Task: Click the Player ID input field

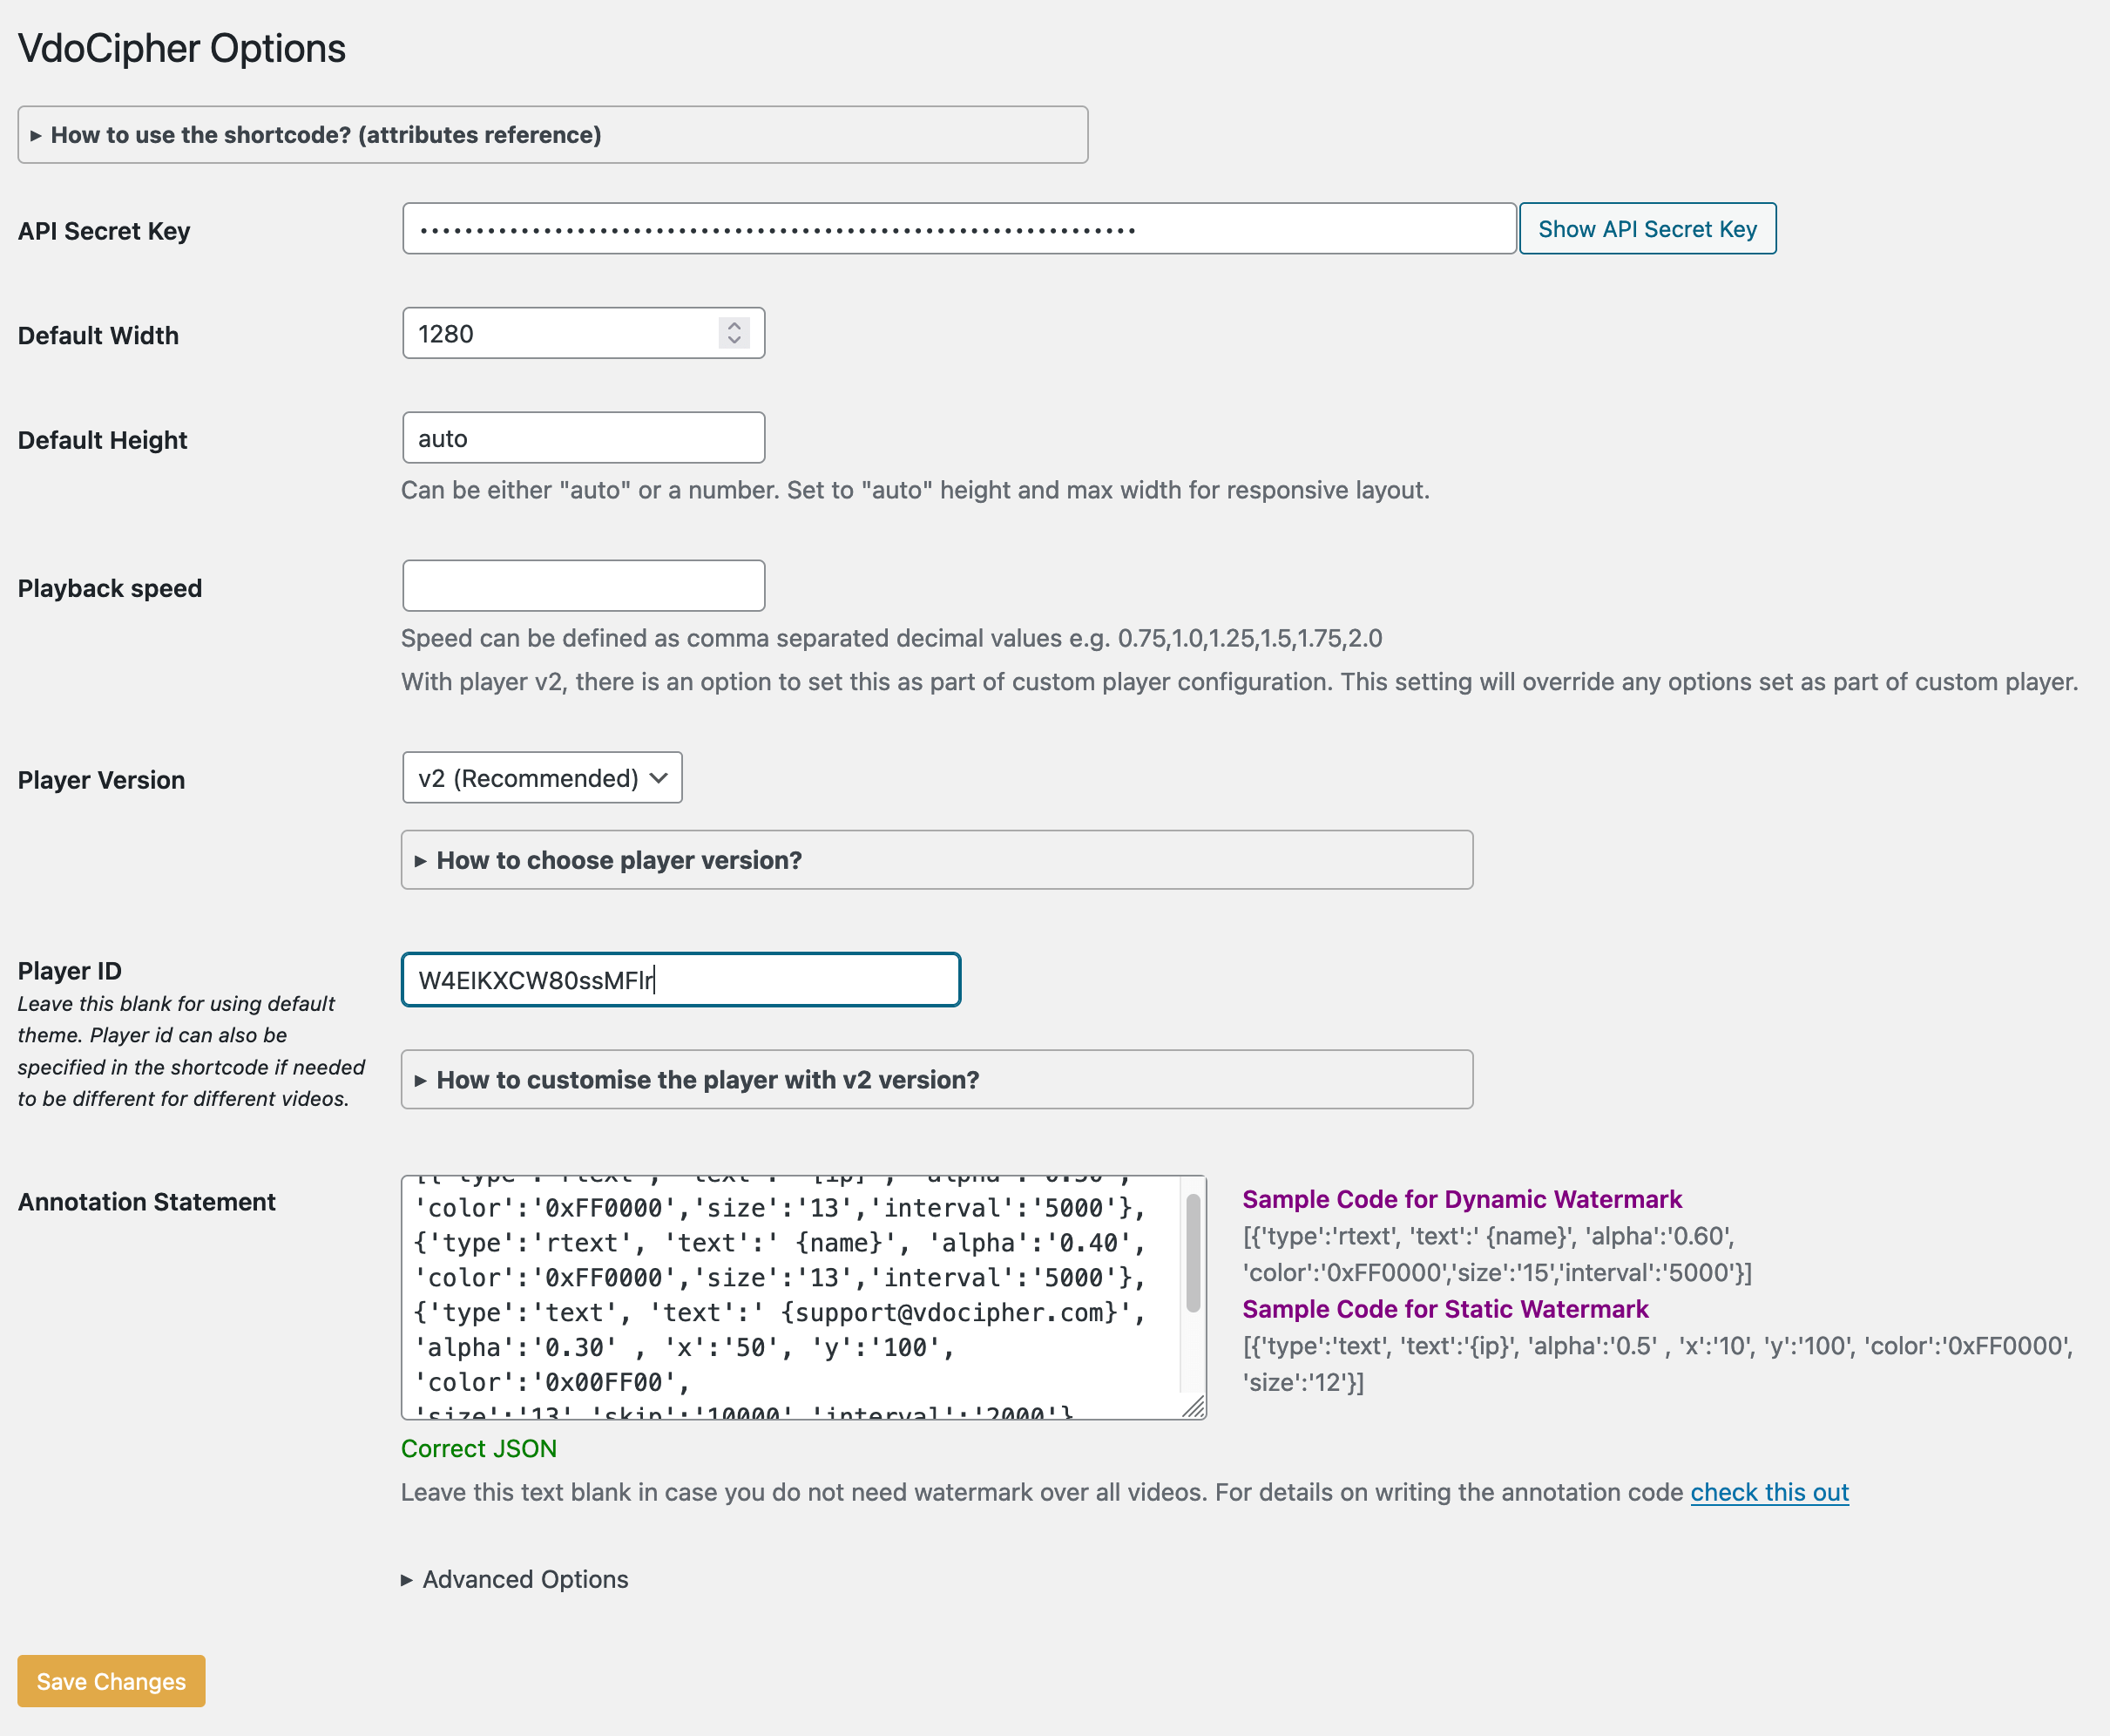Action: pos(682,980)
